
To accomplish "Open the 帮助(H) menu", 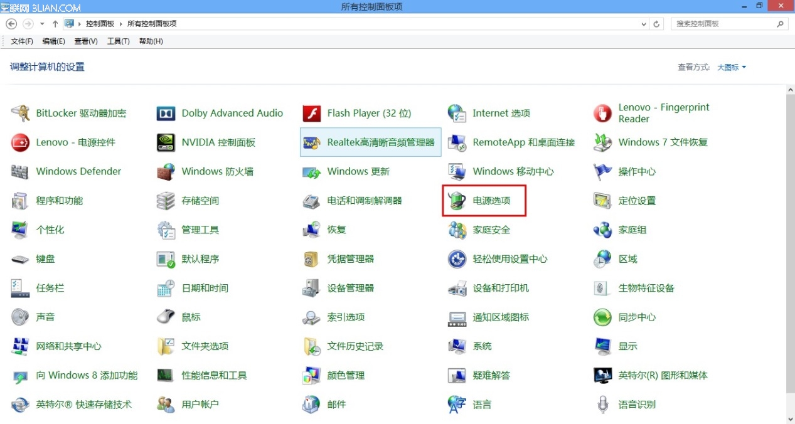I will tap(151, 41).
